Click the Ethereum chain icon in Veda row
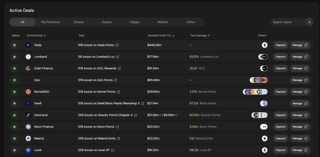Screen dimensions: 320x157 pos(265,45)
